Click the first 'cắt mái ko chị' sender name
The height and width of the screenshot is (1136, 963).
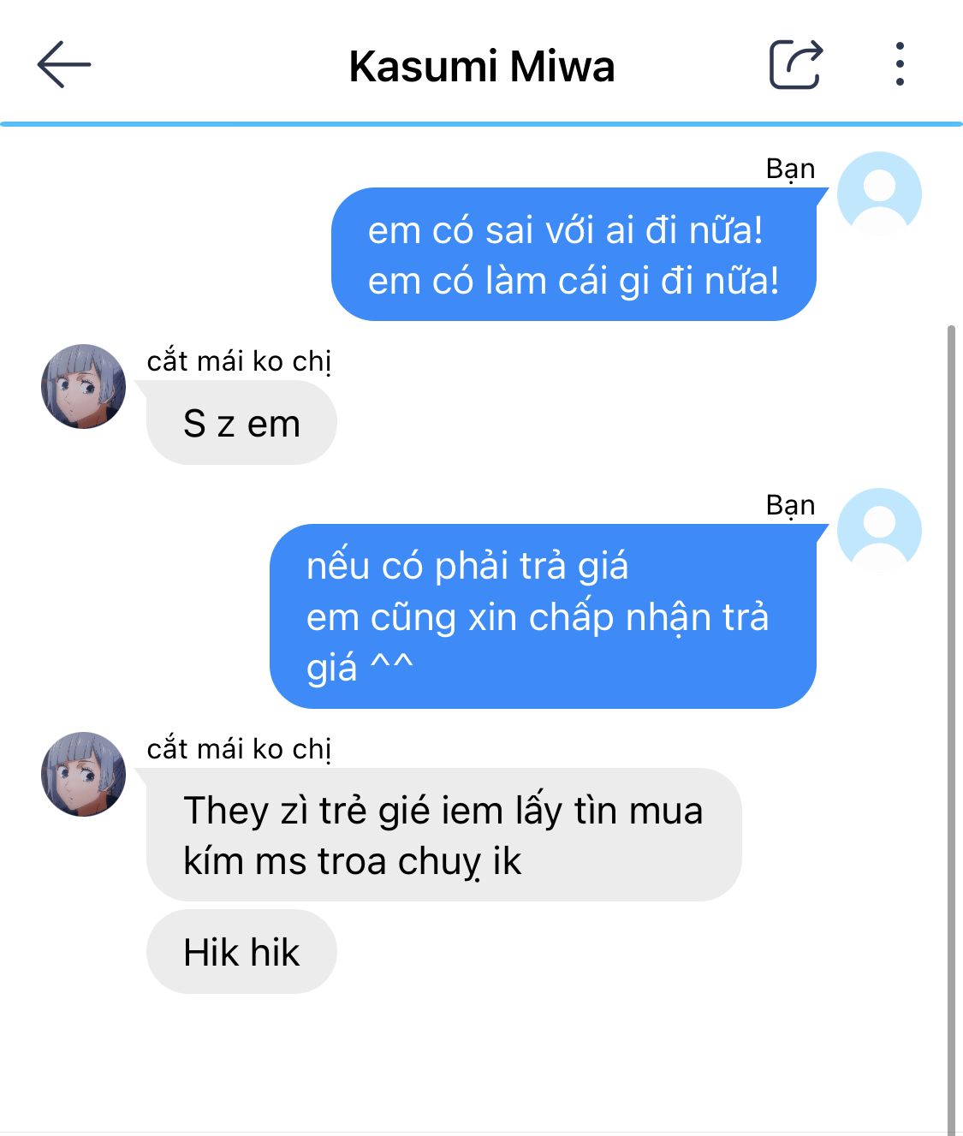(239, 361)
